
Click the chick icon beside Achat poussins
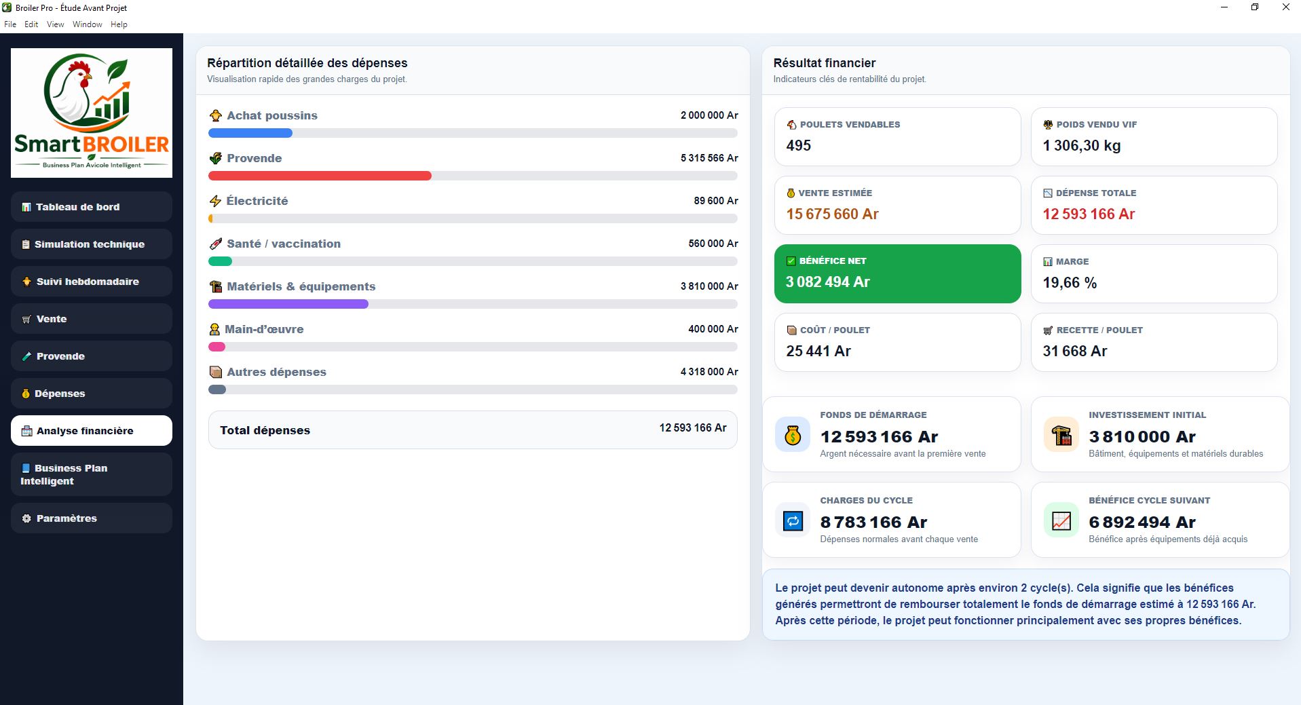[216, 115]
